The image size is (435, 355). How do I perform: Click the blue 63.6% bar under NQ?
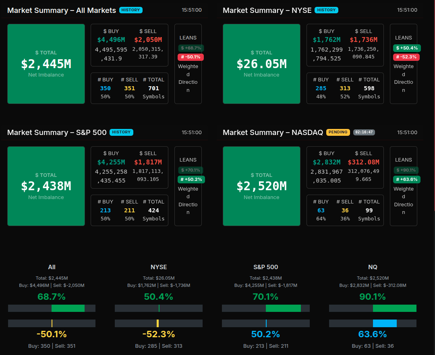[385, 323]
